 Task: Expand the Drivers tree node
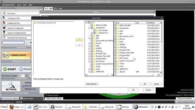[x=89, y=43]
